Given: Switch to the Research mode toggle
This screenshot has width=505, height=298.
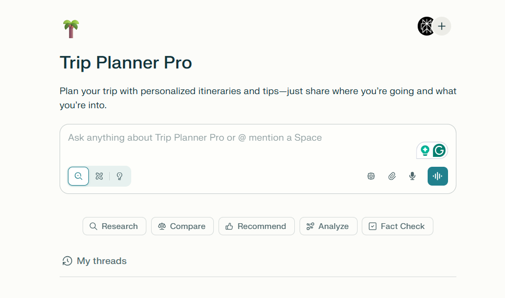Looking at the screenshot, I should point(99,176).
